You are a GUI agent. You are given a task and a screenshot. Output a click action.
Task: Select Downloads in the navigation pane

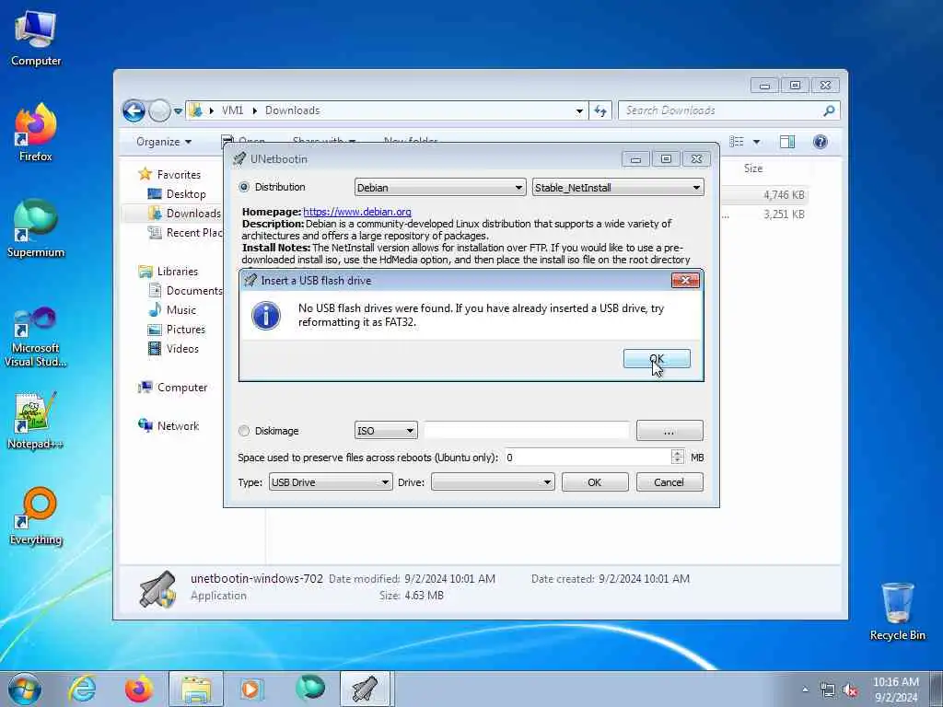click(193, 214)
